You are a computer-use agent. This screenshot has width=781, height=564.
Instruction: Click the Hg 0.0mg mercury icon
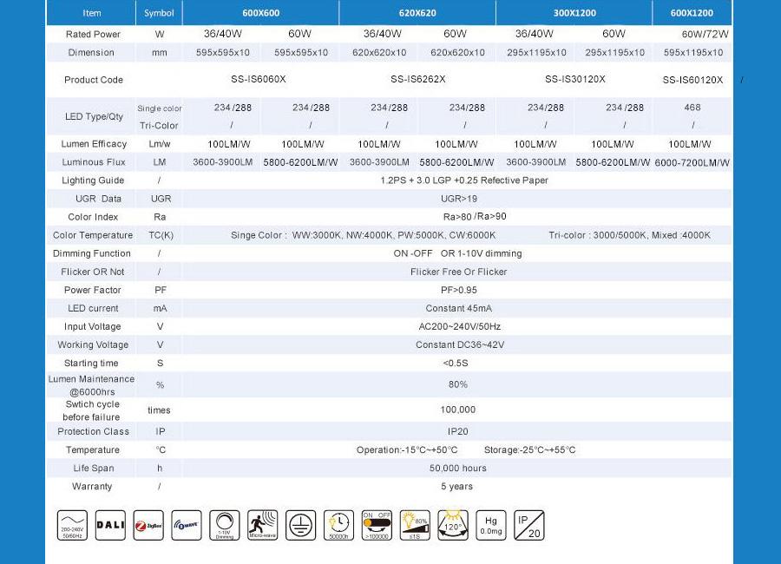(491, 525)
